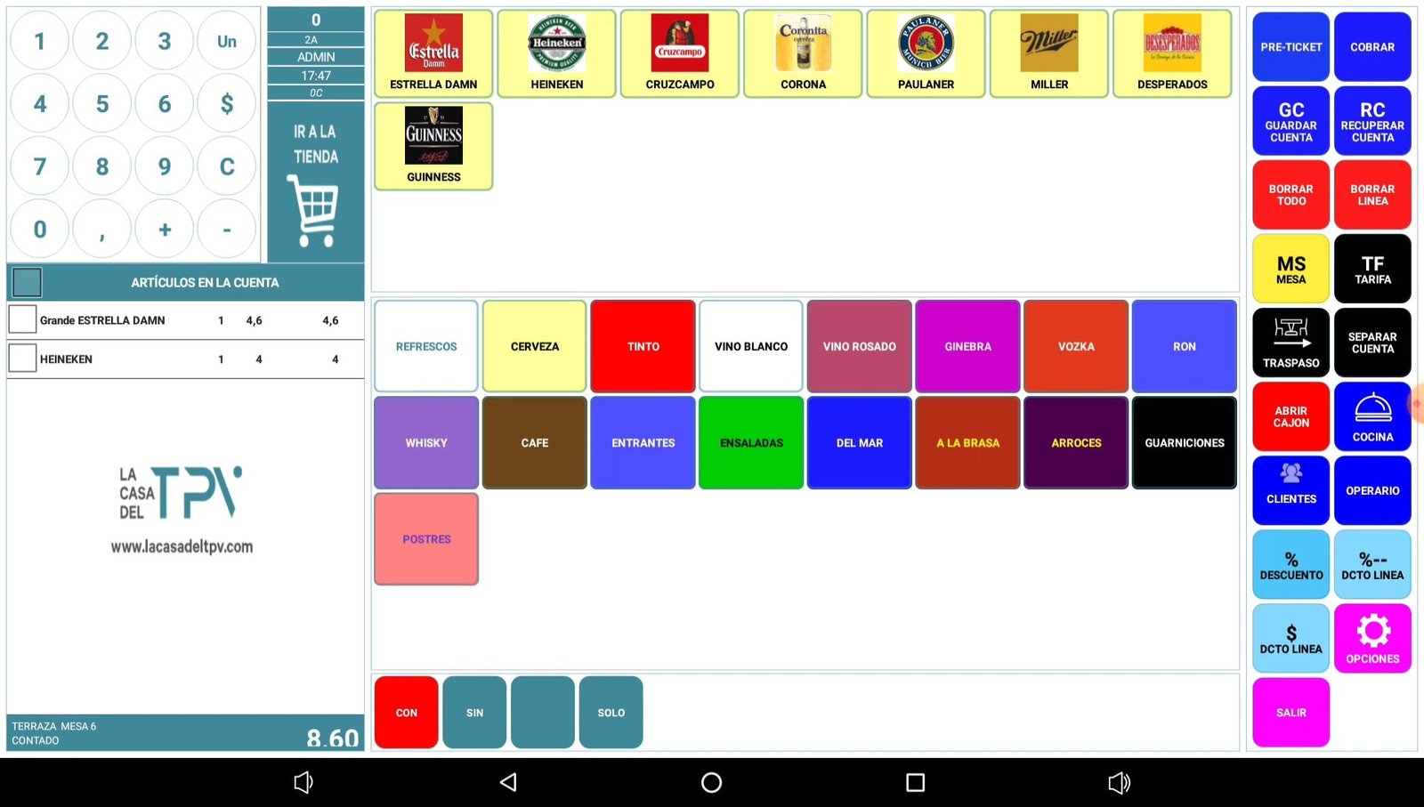Viewport: 1424px width, 807px height.
Task: Add a Heineken beer to the bill
Action: tap(556, 53)
